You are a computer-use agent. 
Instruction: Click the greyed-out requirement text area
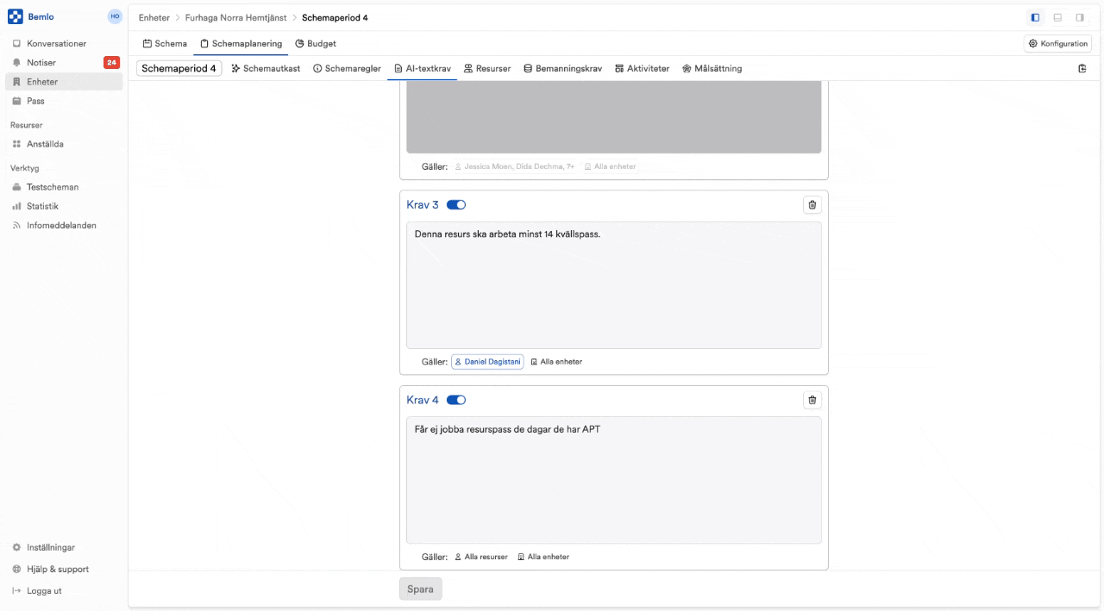614,117
